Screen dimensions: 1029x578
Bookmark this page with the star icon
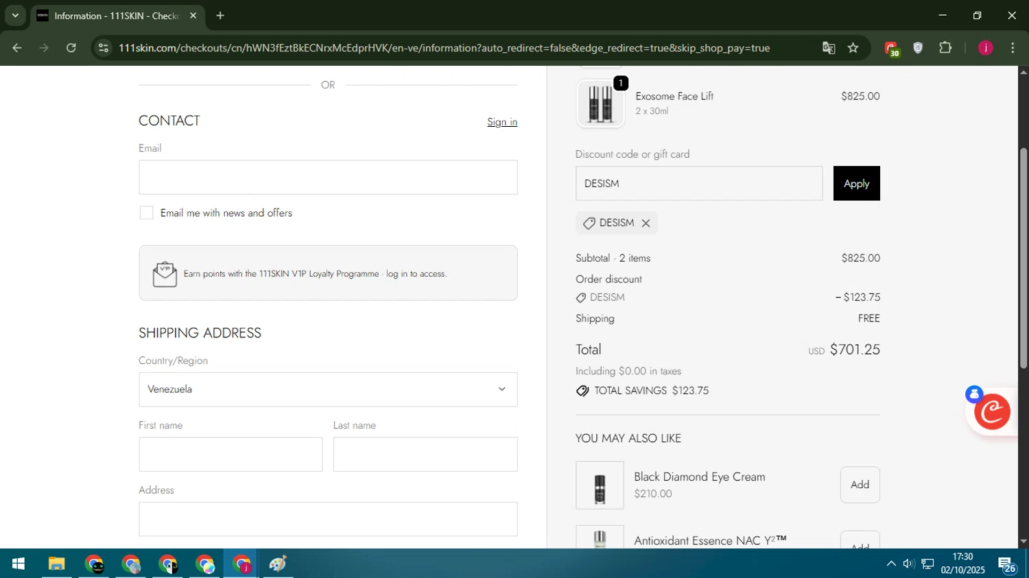click(x=853, y=48)
